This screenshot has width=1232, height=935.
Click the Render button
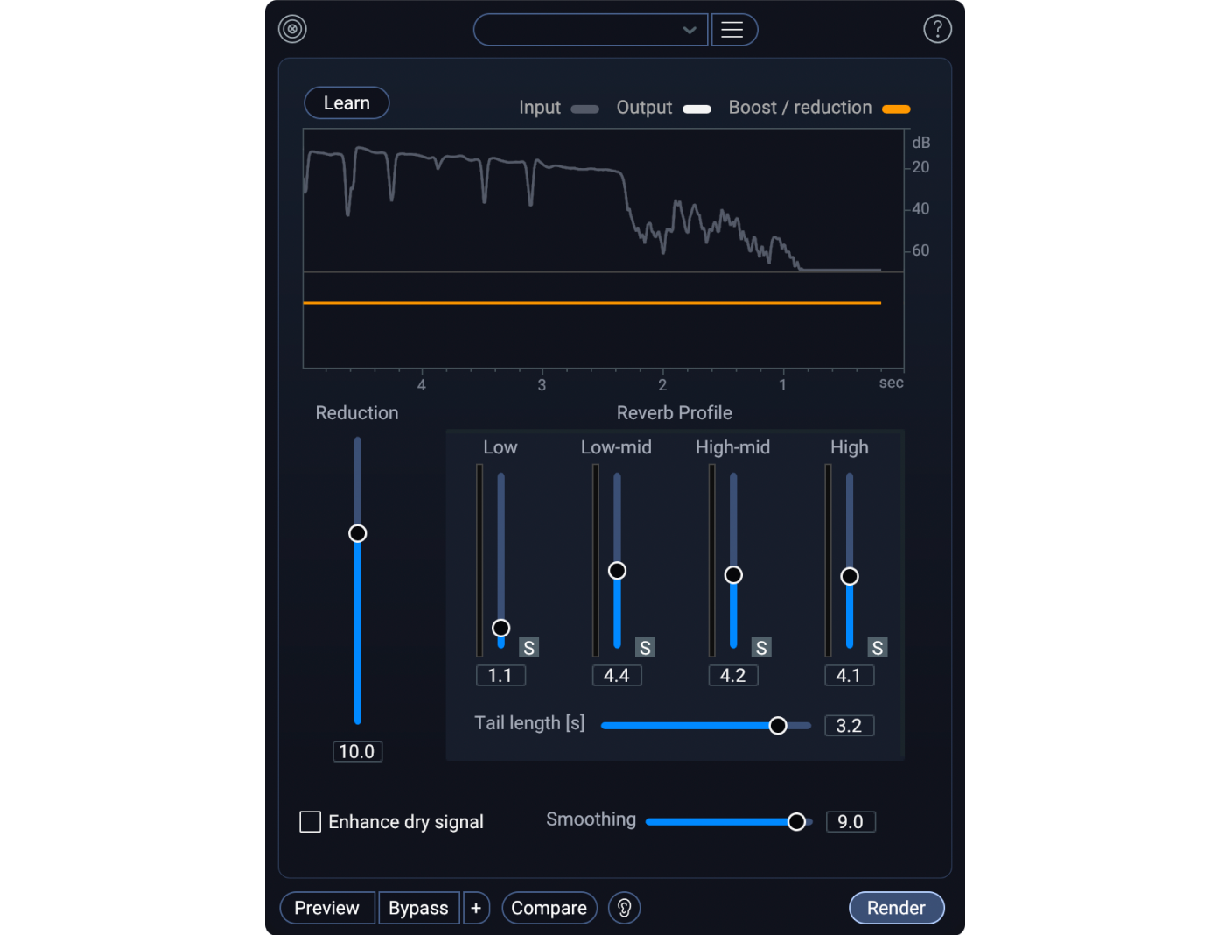(x=896, y=908)
